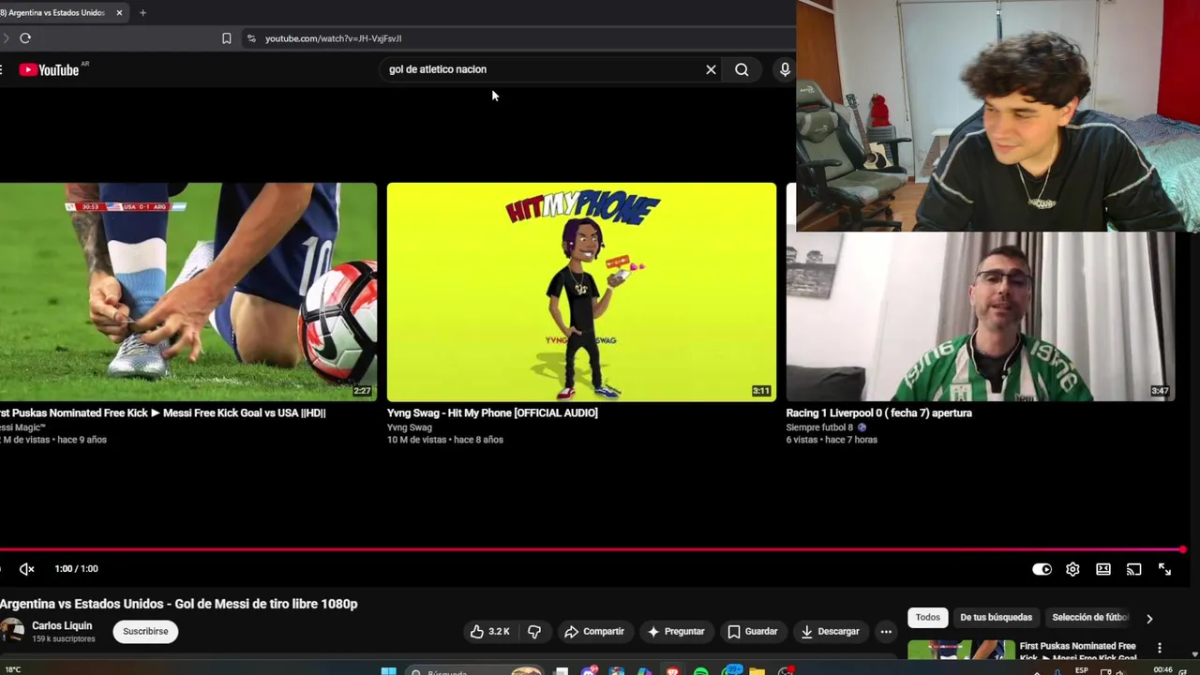The image size is (1200, 675).
Task: Bookmark this page using the bookmark icon
Action: tap(226, 38)
